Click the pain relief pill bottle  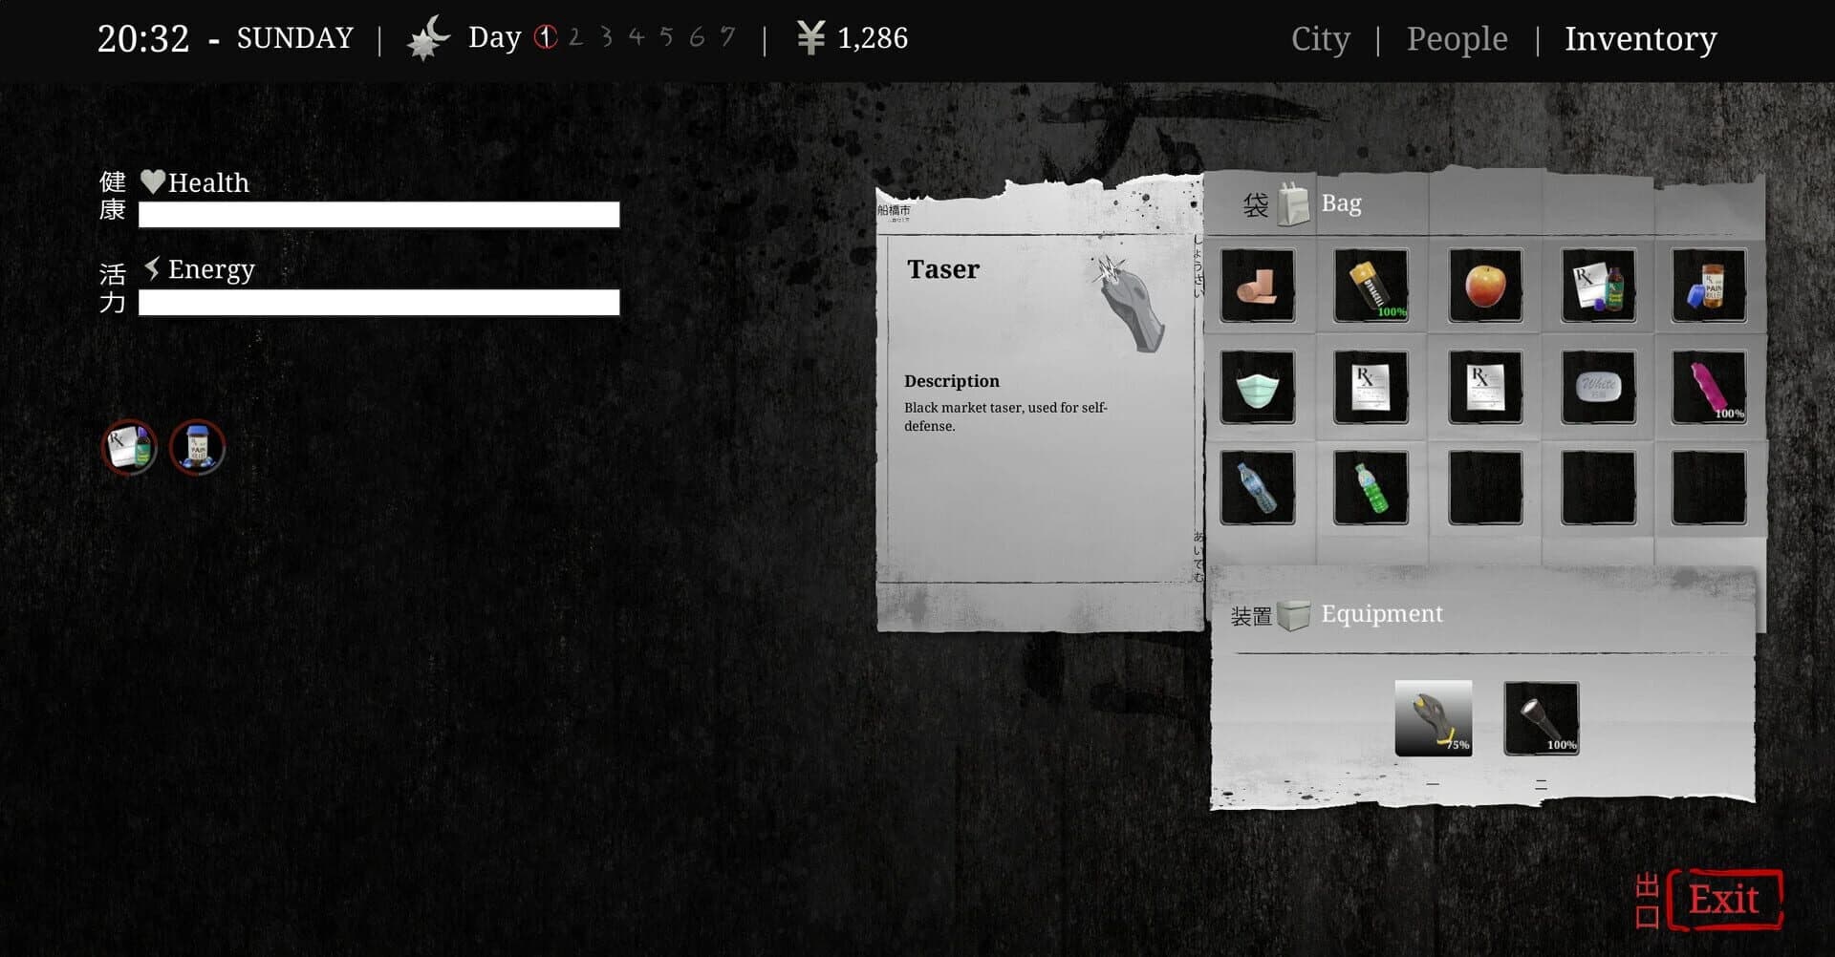pyautogui.click(x=1711, y=285)
